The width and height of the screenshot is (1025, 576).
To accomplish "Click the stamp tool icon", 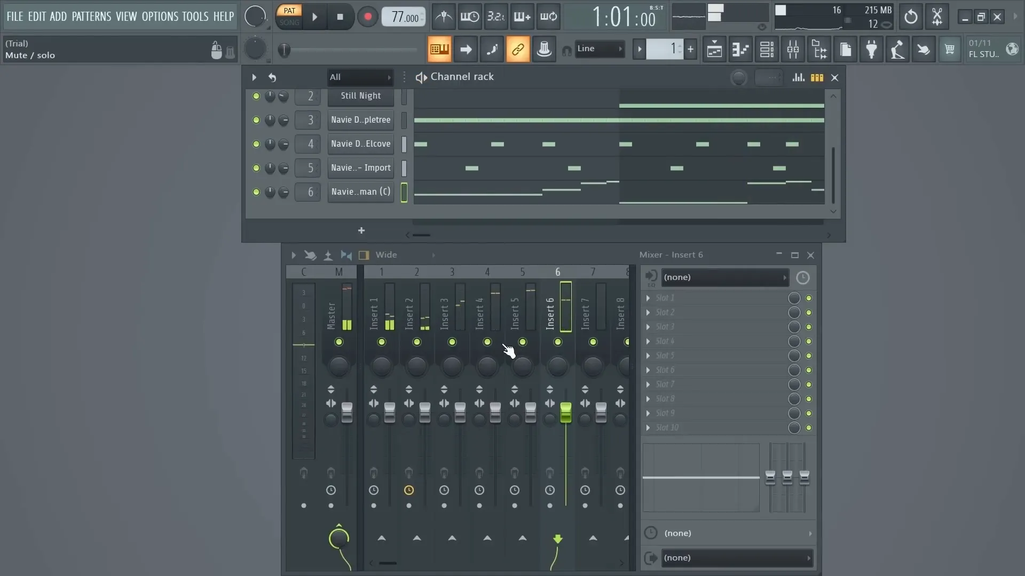I will 544,50.
